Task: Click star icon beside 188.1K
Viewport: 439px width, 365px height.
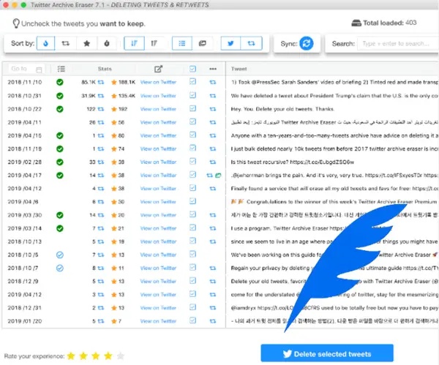Action: (x=114, y=83)
